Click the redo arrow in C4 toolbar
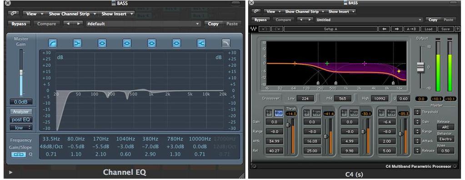The width and height of the screenshot is (465, 180). pos(277,29)
